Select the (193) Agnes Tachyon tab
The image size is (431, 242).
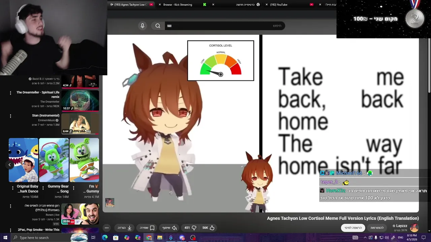click(x=131, y=5)
